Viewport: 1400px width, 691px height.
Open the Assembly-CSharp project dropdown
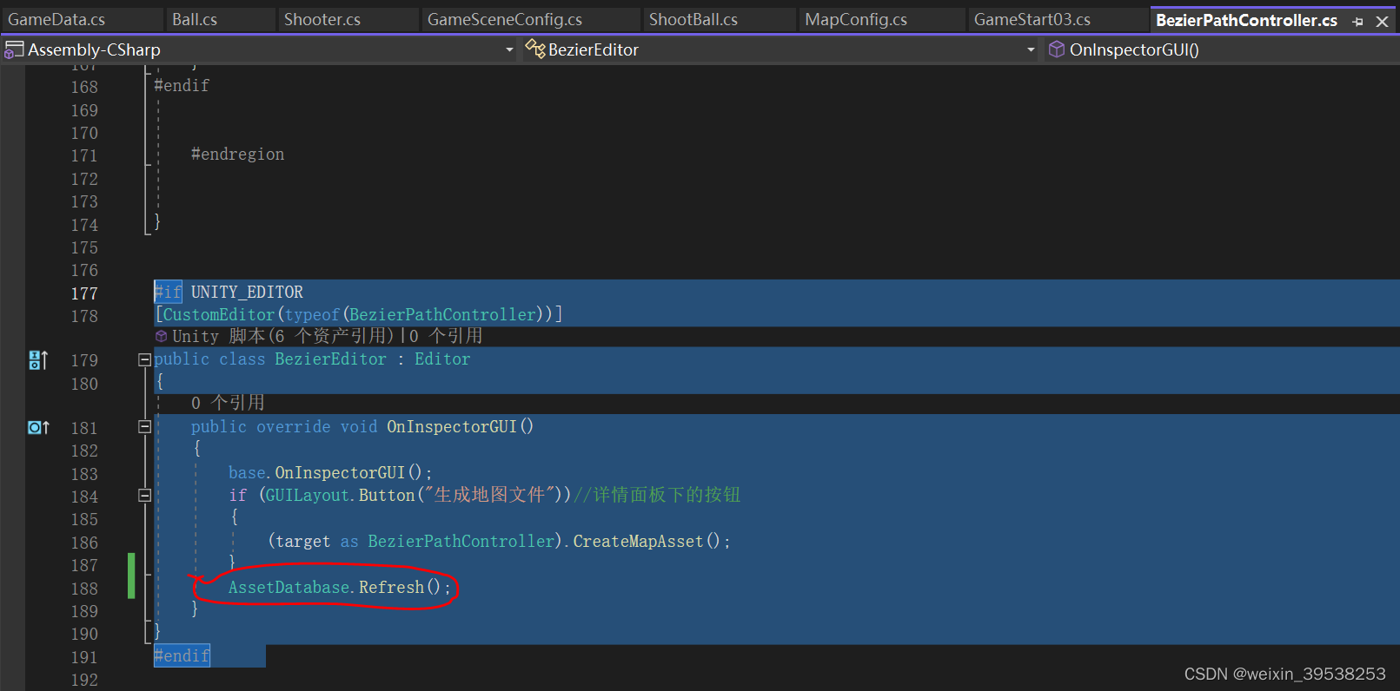[x=509, y=50]
